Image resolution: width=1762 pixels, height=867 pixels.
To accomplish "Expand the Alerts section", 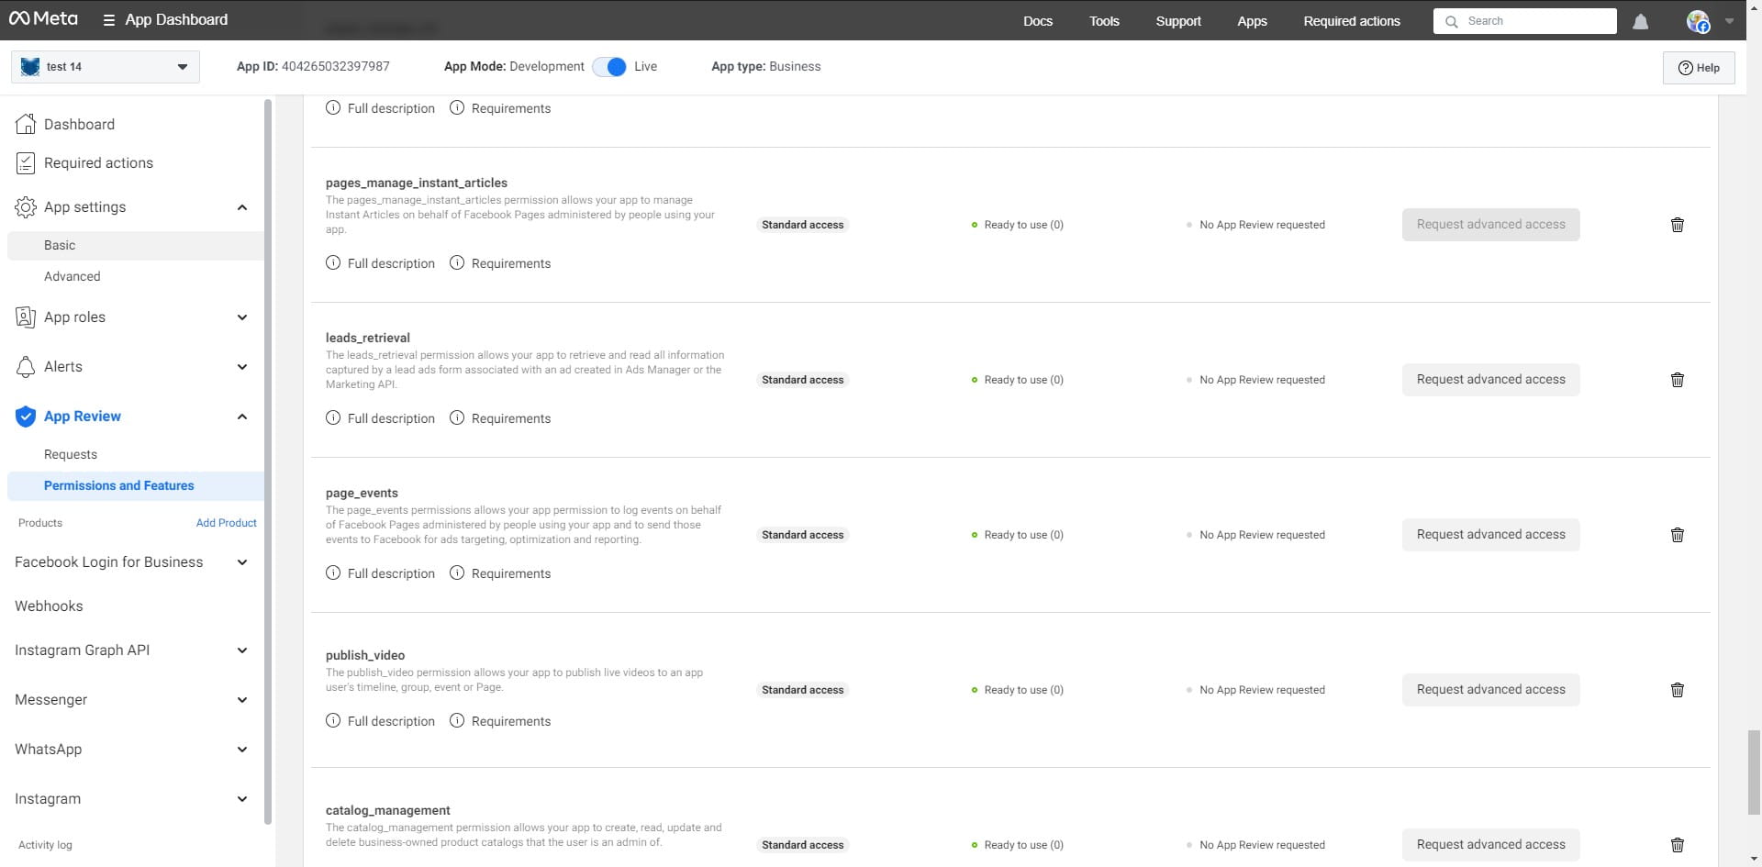I will tap(242, 367).
